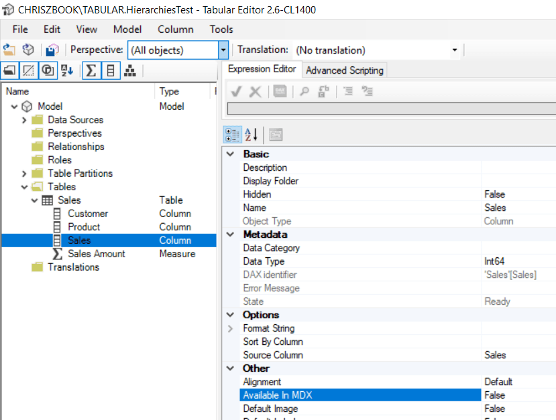Click the property pages icon
This screenshot has height=420, width=556.
point(276,135)
